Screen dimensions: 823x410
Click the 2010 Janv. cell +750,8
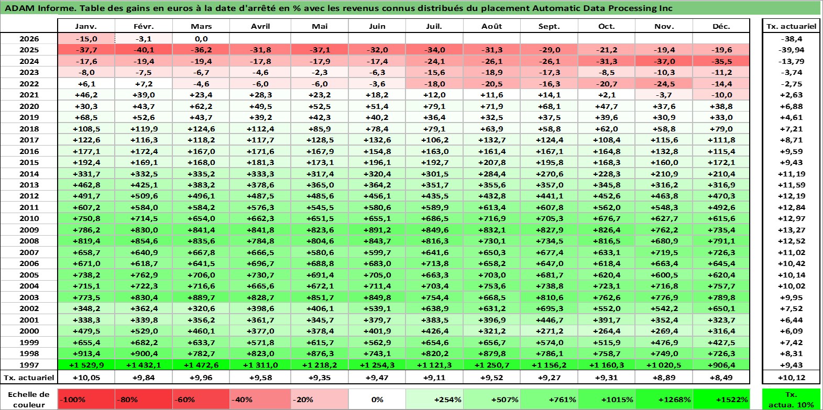click(86, 218)
